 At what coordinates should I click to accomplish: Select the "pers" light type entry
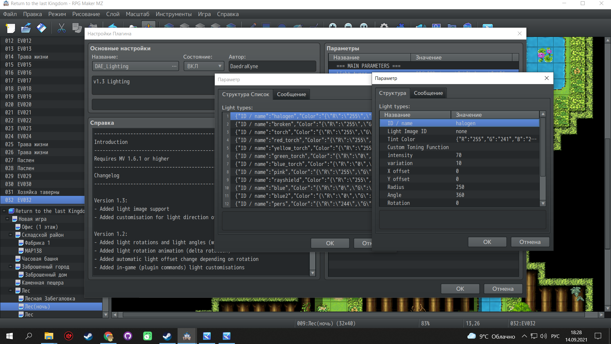[x=301, y=204]
